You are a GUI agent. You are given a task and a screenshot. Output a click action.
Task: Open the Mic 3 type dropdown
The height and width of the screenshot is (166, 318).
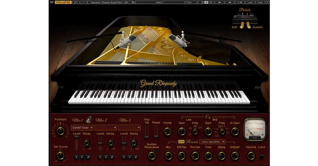point(130,128)
